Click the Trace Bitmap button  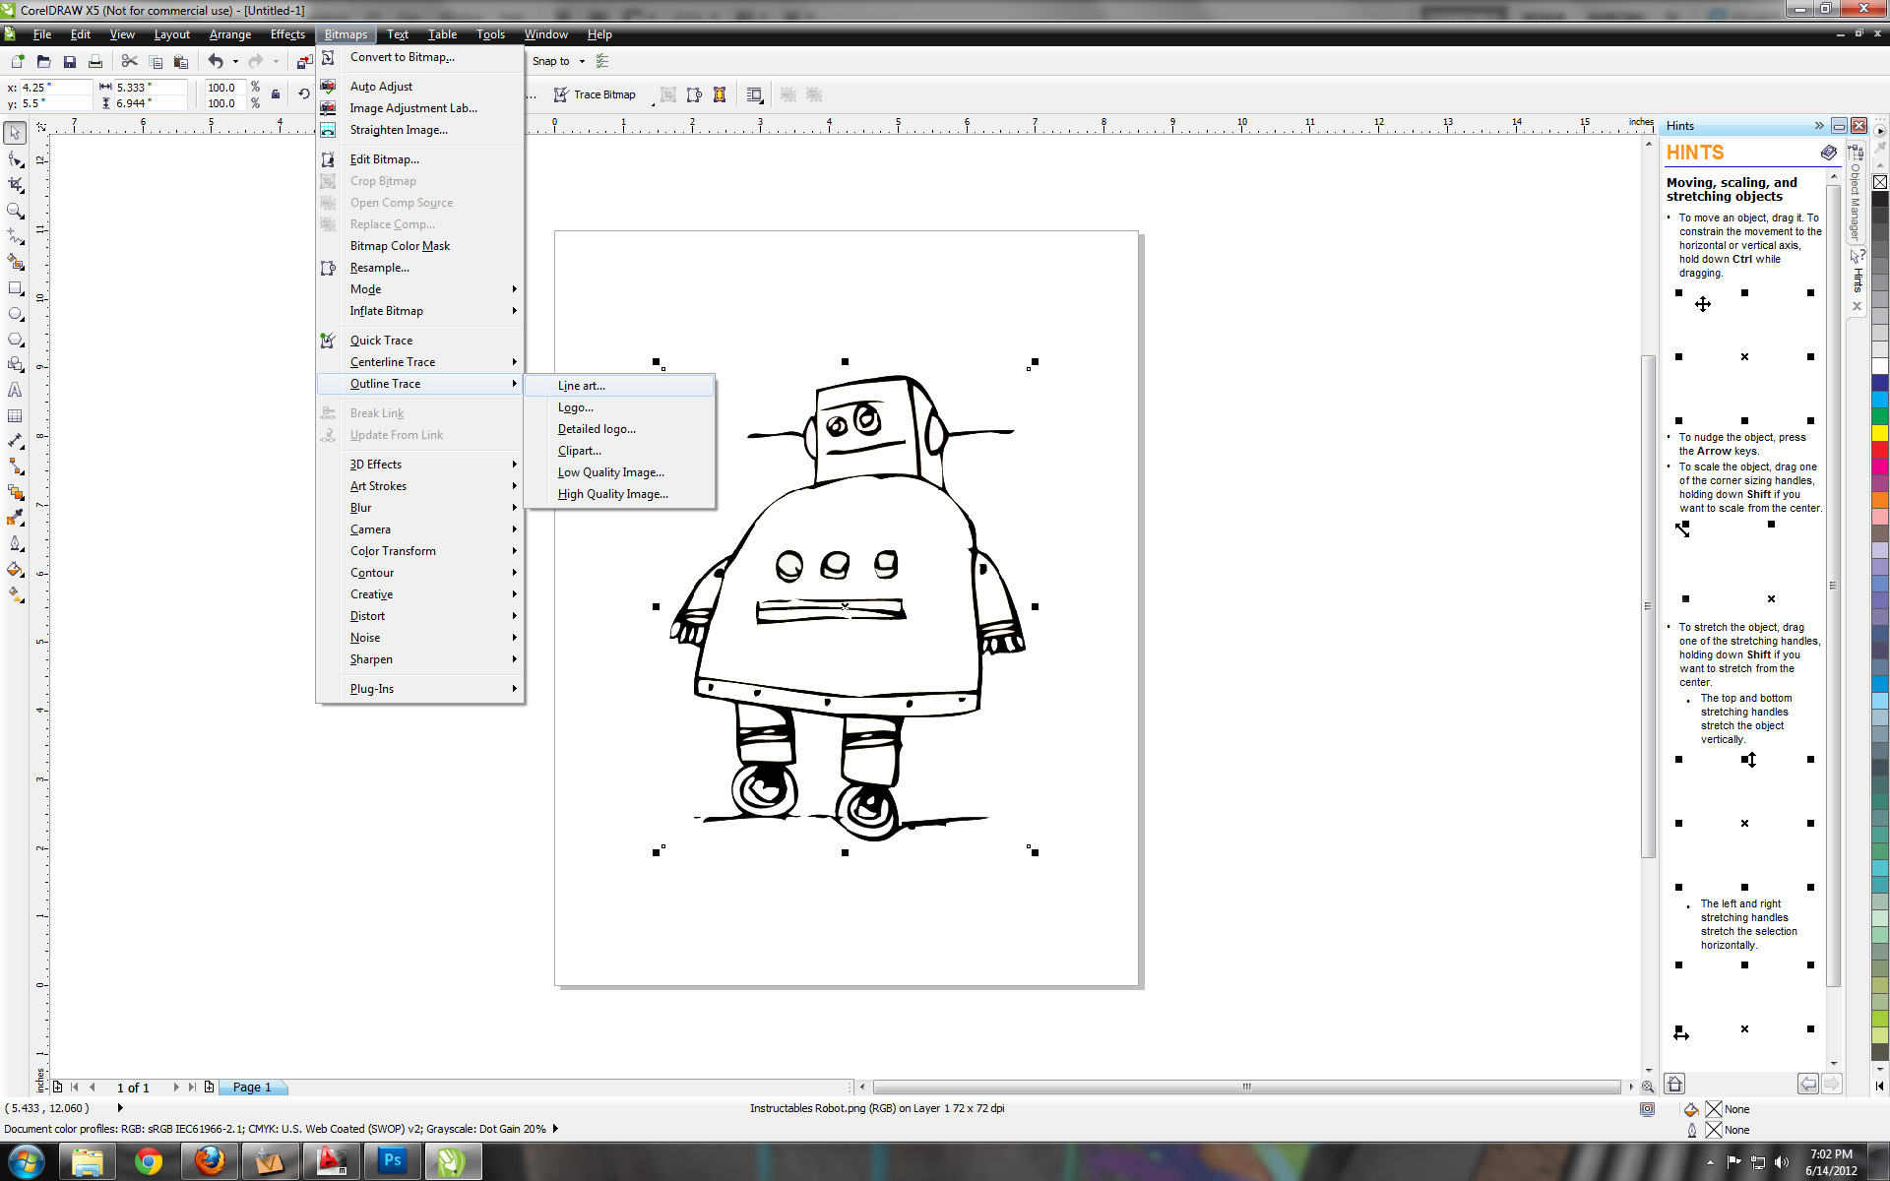[595, 94]
